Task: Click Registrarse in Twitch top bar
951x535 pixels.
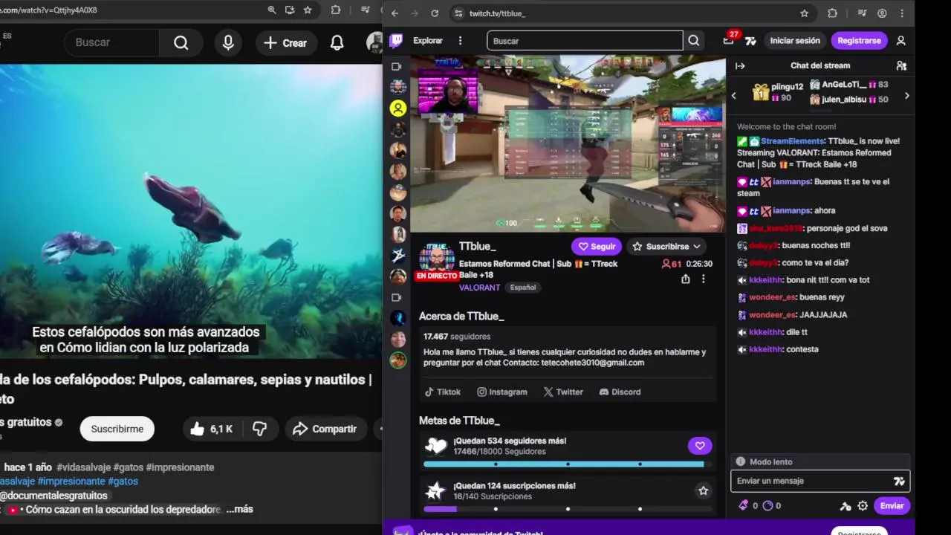Action: pyautogui.click(x=859, y=41)
